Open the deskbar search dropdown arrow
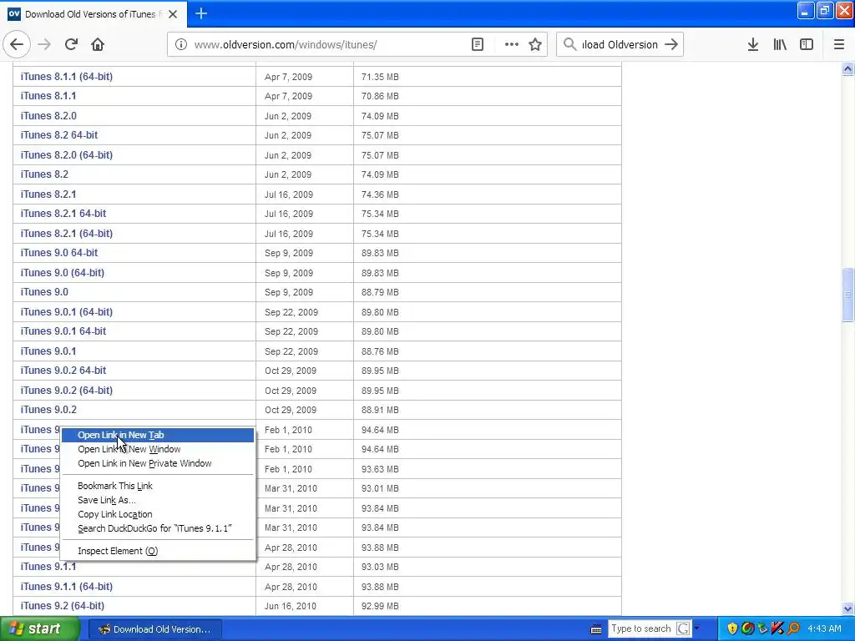The image size is (855, 641). (x=696, y=629)
